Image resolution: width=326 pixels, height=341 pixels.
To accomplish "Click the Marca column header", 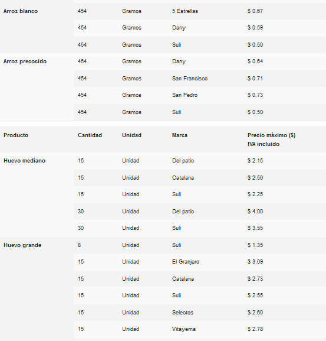I will (180, 135).
